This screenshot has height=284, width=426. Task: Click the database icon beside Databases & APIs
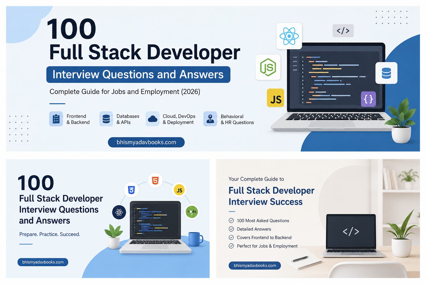point(106,119)
